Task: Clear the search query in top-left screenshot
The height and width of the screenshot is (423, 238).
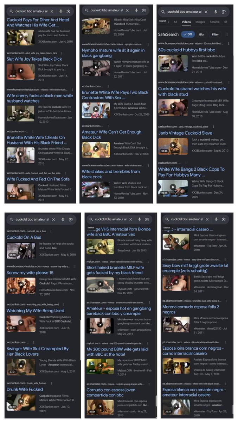Action: click(51, 11)
